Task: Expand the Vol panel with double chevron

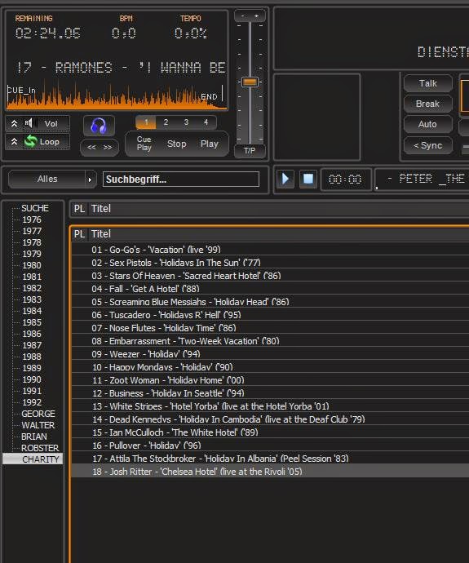Action: [14, 123]
